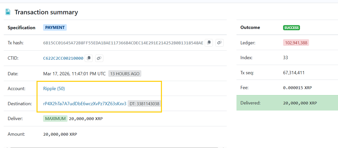Image resolution: width=338 pixels, height=148 pixels.
Task: Click the Tx seq value 67,314,411
Action: click(294, 73)
